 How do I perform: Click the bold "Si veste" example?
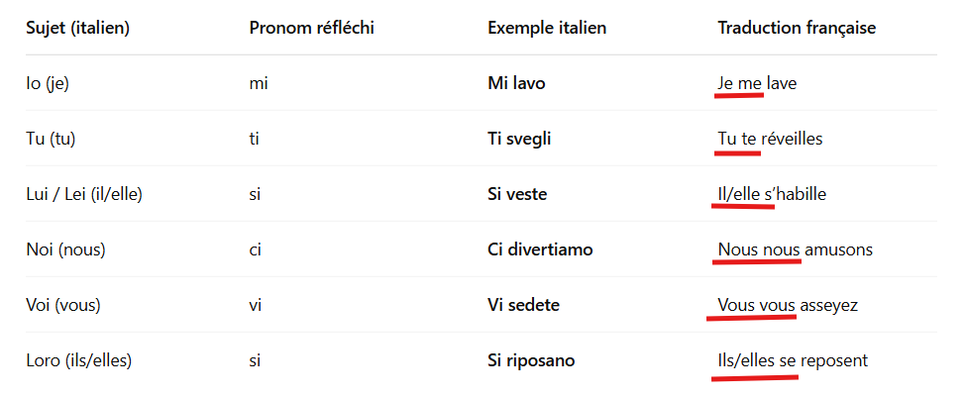[517, 194]
